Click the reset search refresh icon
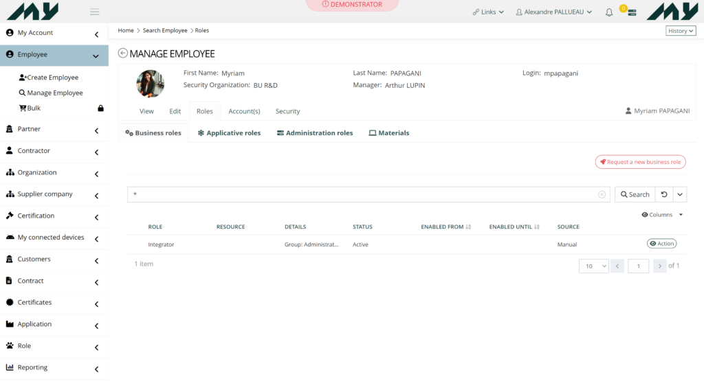This screenshot has height=381, width=704. (x=664, y=195)
